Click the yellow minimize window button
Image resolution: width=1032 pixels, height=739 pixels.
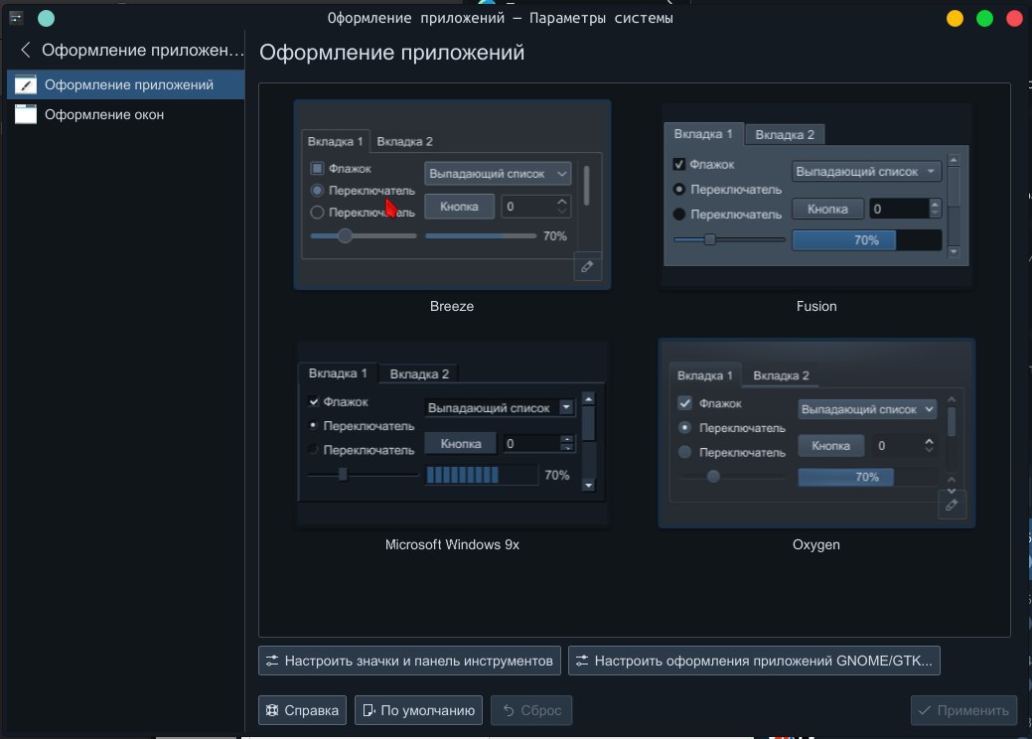(x=955, y=19)
